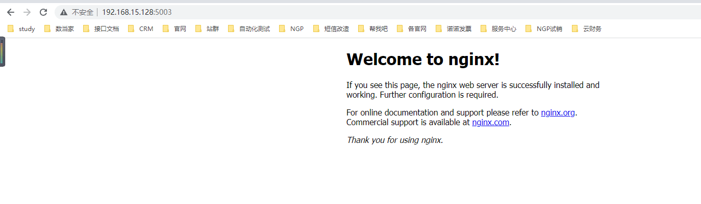Open the 接口文档 bookmark folder

[x=101, y=29]
